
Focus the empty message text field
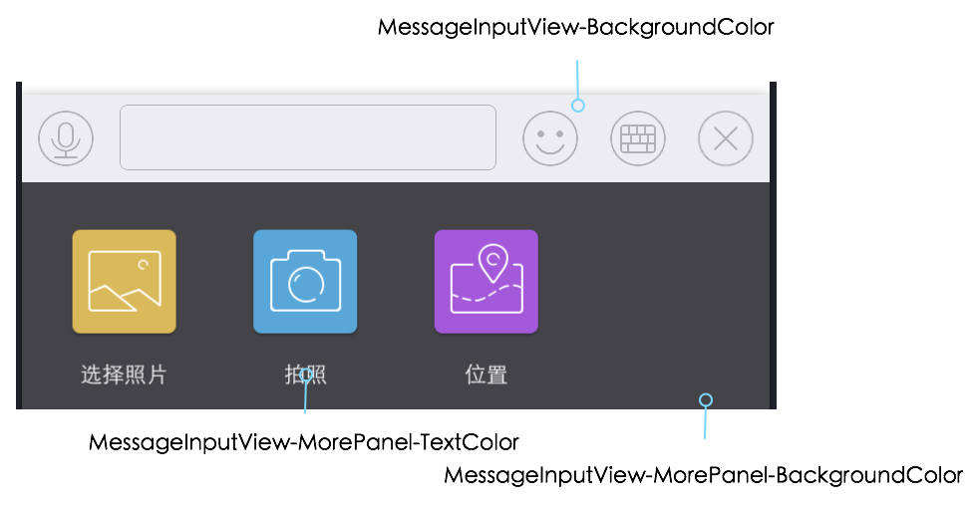pyautogui.click(x=308, y=137)
